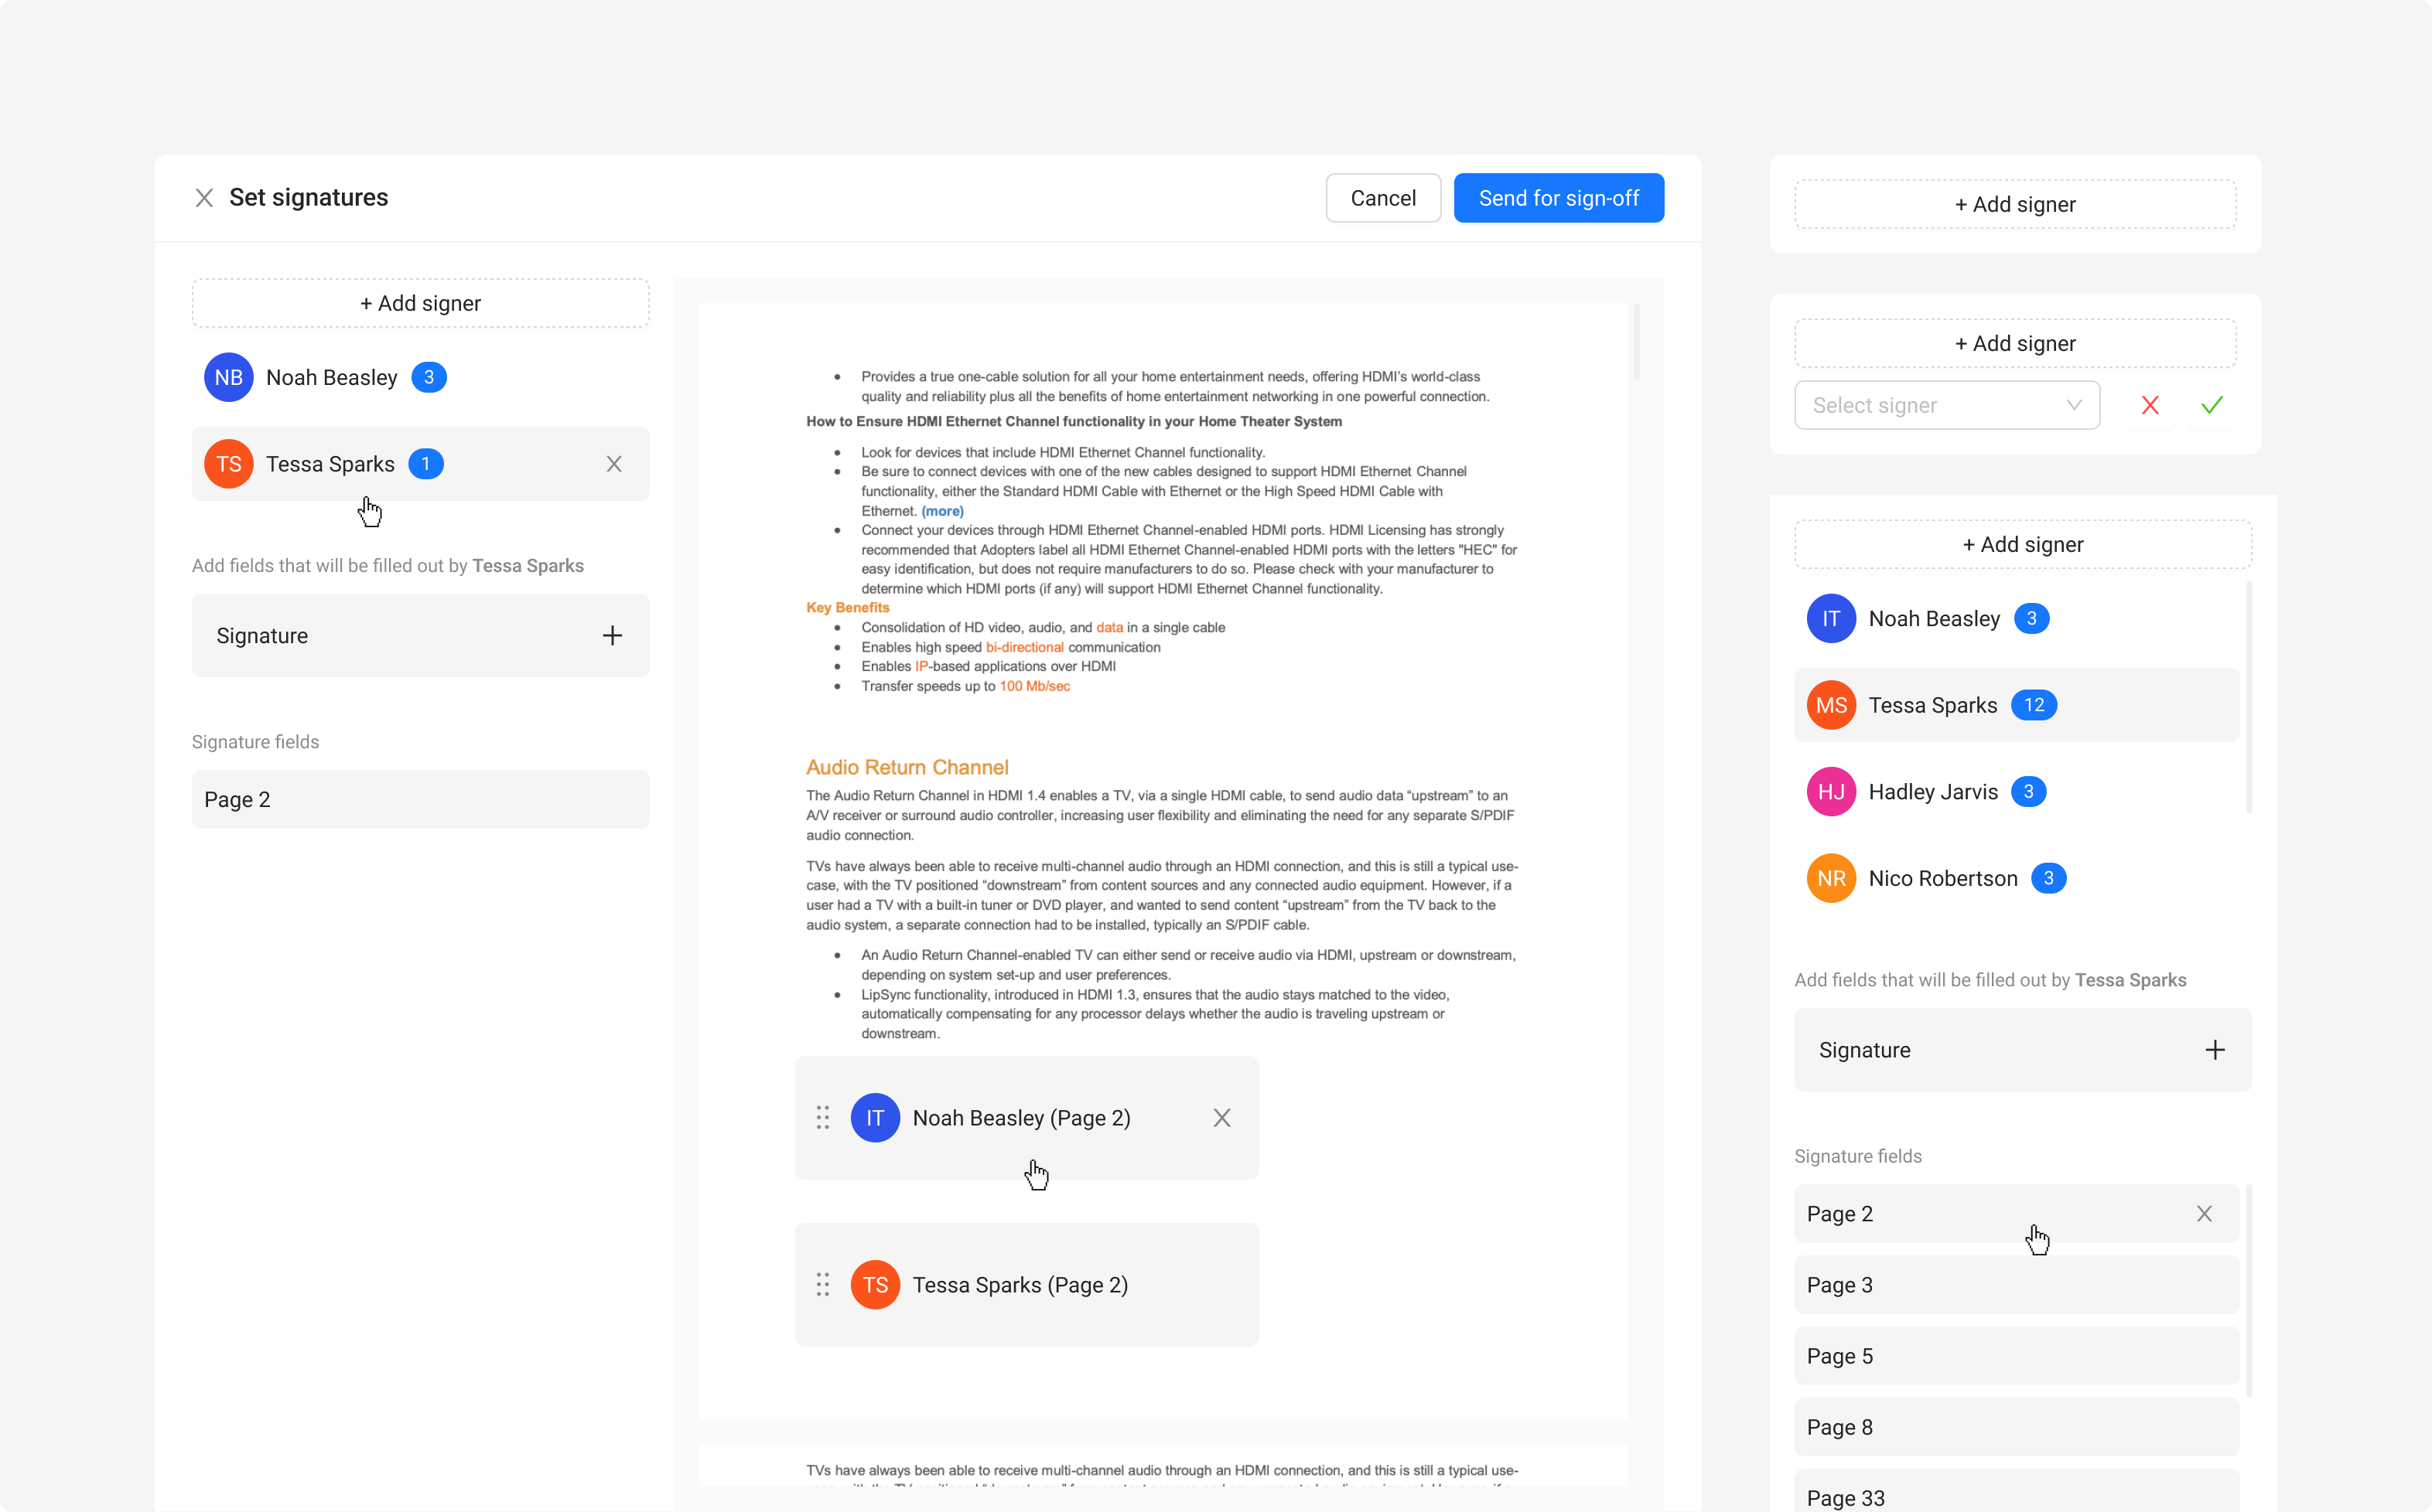Remove the Noah Beasley (Page 2) field via its X
Viewport: 2432px width, 1512px height.
[x=1221, y=1118]
